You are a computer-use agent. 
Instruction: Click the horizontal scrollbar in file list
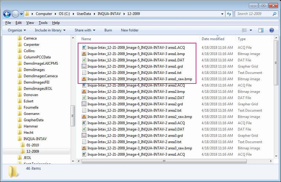click(164, 161)
